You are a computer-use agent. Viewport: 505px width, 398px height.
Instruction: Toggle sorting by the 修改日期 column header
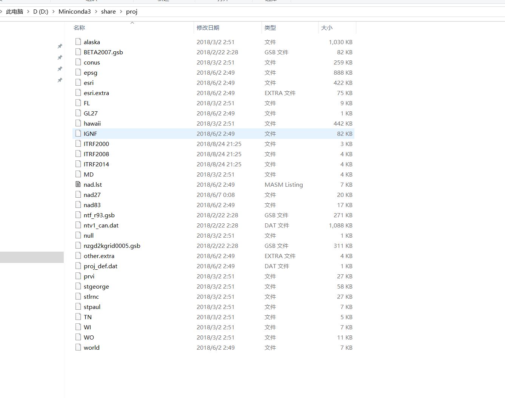[208, 28]
